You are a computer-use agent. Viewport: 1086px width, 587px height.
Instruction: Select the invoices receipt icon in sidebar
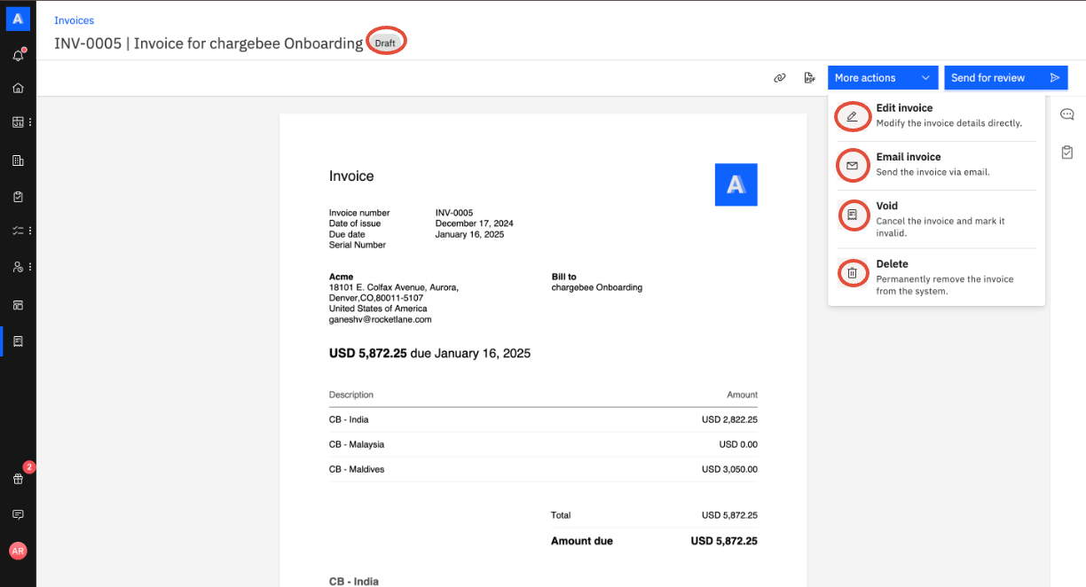(18, 341)
